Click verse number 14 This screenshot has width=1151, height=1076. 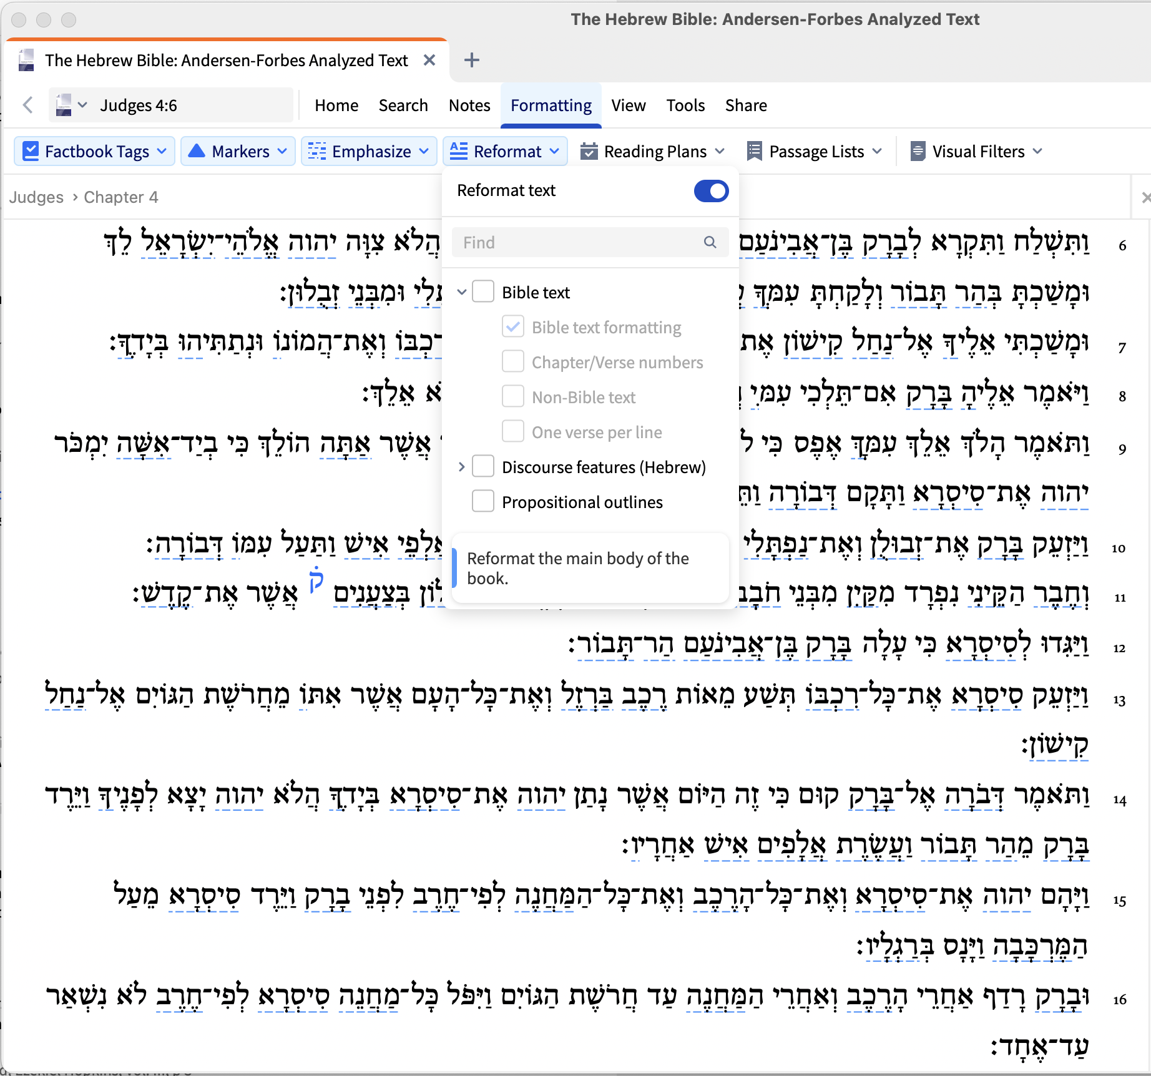pos(1119,801)
